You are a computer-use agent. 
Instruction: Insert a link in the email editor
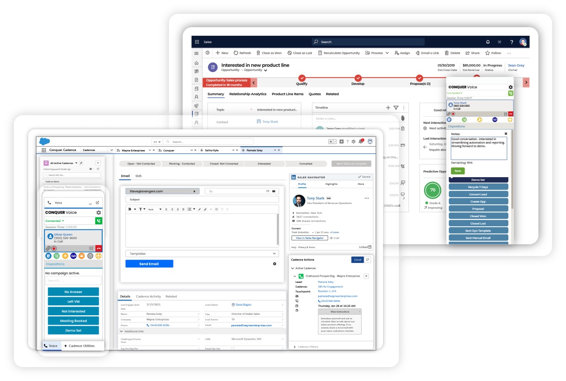(205, 209)
